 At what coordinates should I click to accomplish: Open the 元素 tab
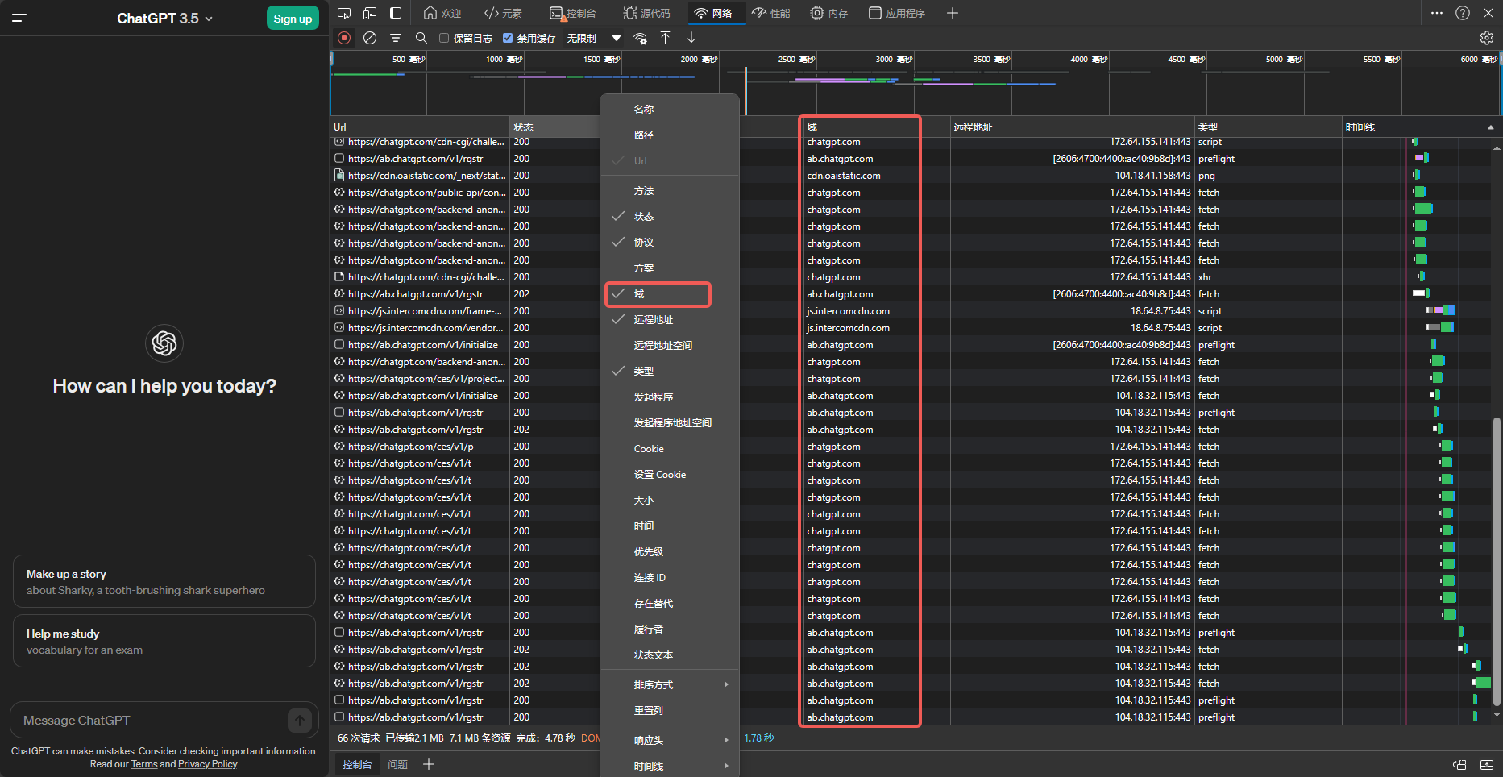(x=503, y=13)
